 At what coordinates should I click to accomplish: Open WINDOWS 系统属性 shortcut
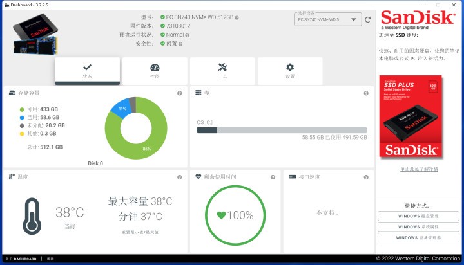point(418,227)
